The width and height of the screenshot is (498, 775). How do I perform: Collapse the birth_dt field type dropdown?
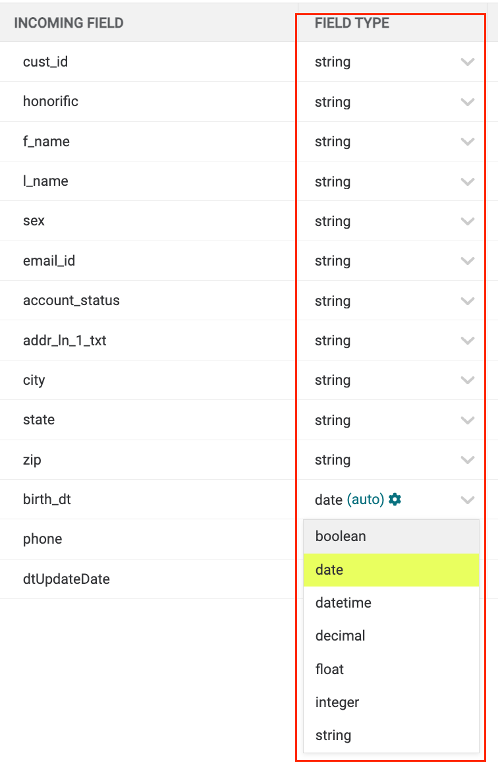(468, 500)
